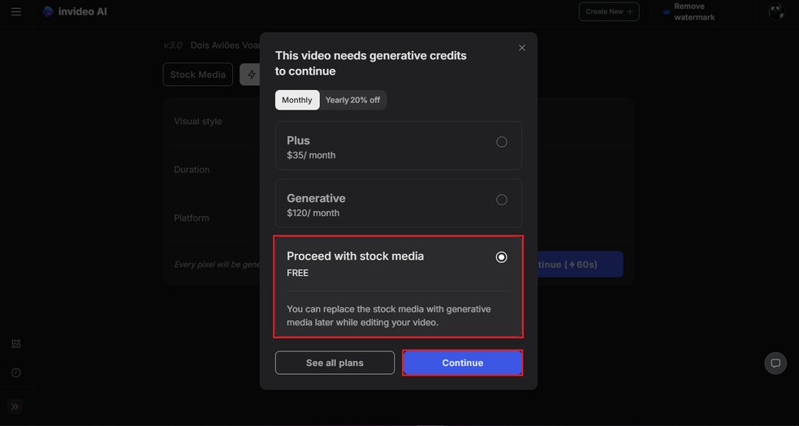The width and height of the screenshot is (799, 426).
Task: Select the Stock Media option button
Action: pyautogui.click(x=198, y=75)
